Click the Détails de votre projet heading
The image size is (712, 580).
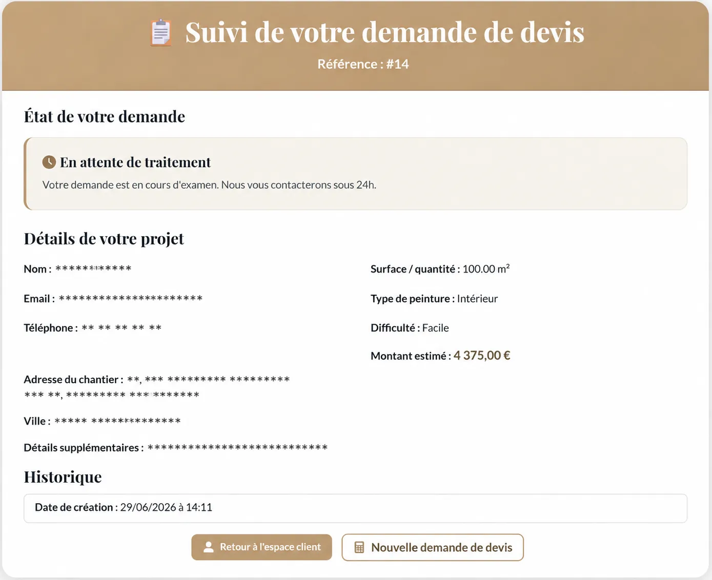click(x=104, y=239)
